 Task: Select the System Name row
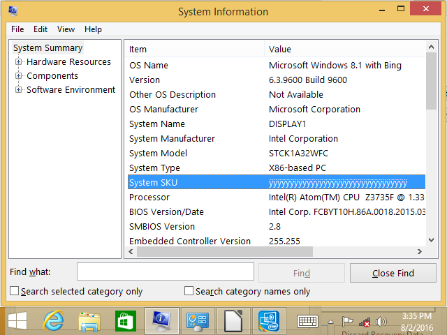277,124
